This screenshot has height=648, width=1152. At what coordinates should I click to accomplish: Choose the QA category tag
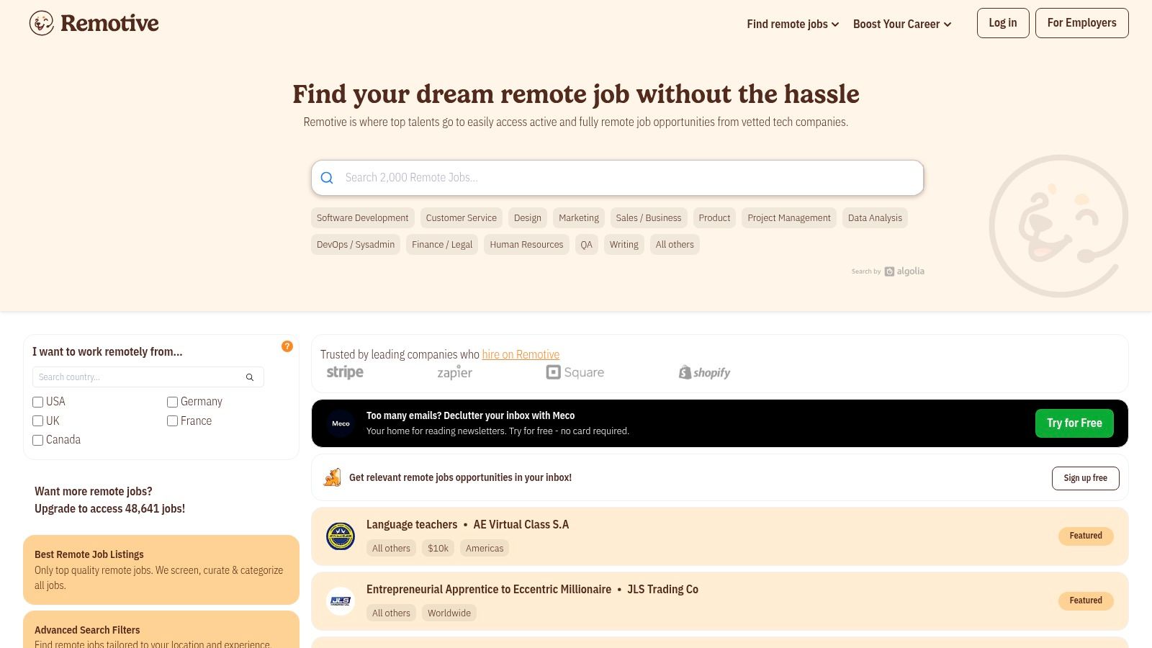587,245
